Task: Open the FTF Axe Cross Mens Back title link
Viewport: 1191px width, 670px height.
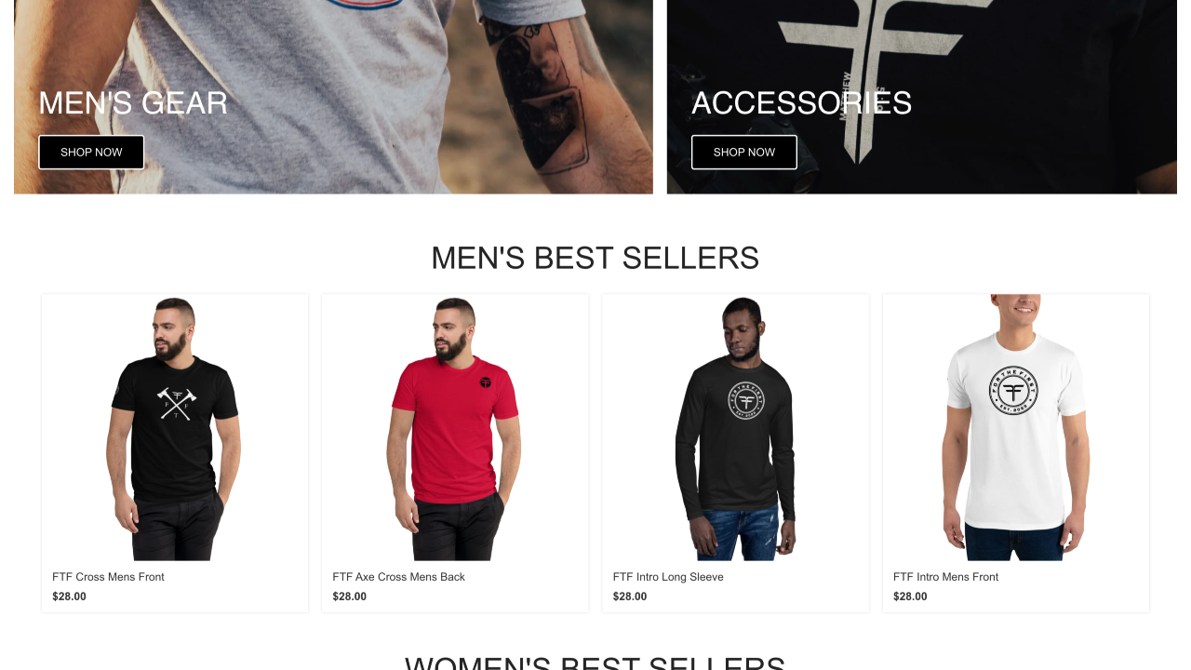Action: [x=398, y=577]
